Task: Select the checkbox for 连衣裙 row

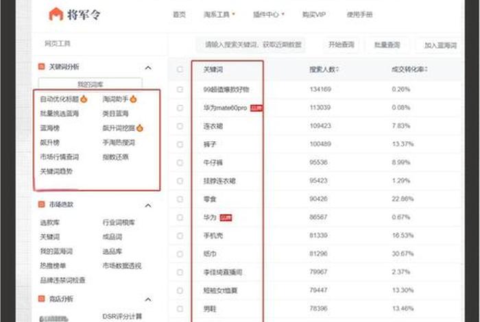Action: click(180, 126)
